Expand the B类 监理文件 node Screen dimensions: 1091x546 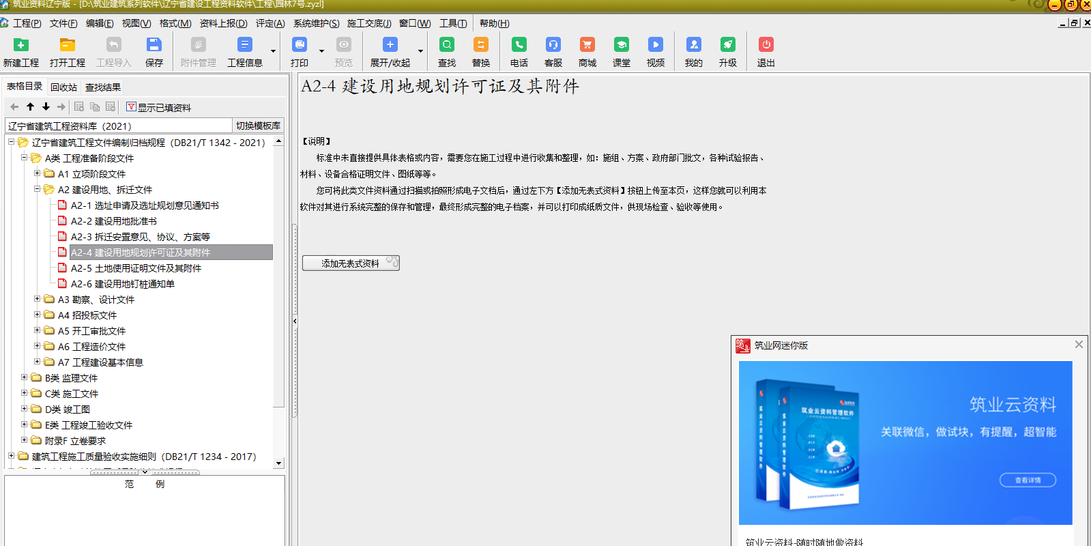click(x=24, y=377)
